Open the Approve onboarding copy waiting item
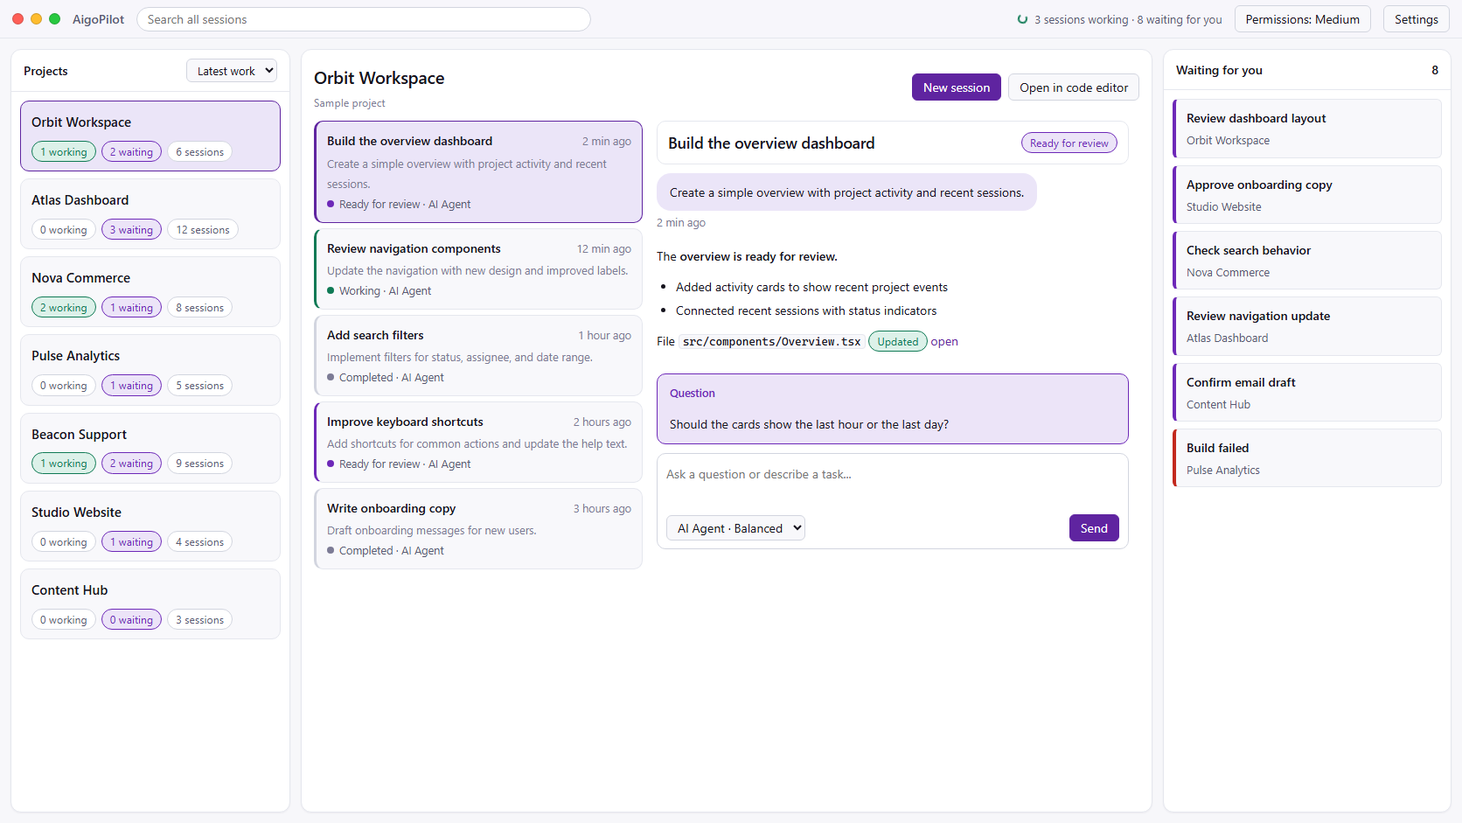 coord(1307,195)
